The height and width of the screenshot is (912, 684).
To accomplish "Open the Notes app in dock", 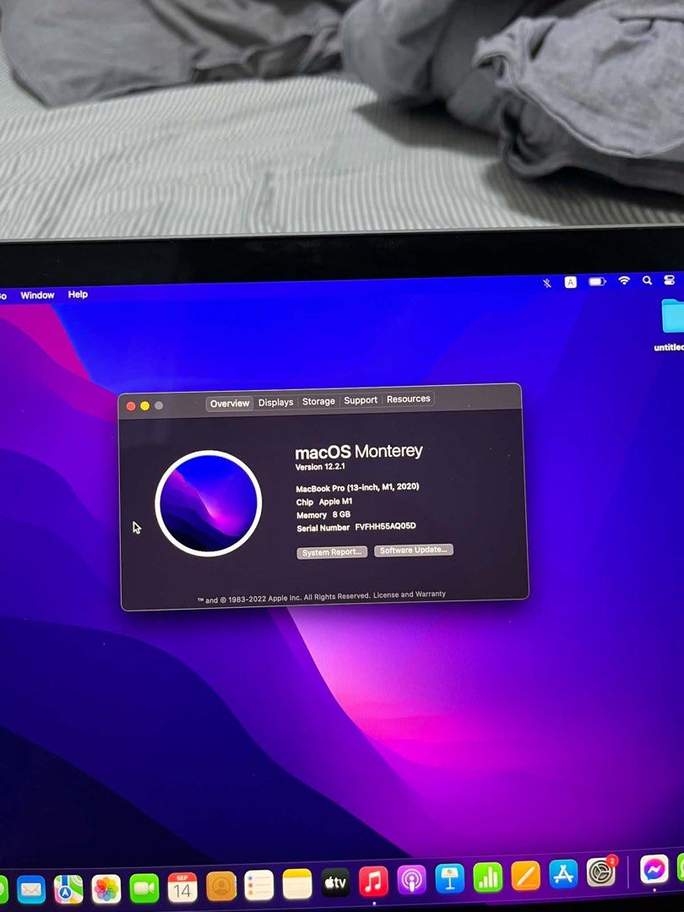I will [x=297, y=885].
